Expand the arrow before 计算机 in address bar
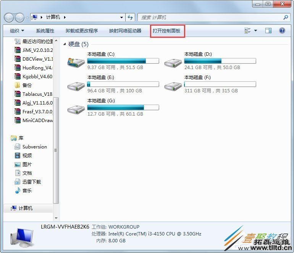Viewport: 294px width, 253px height. click(x=42, y=18)
